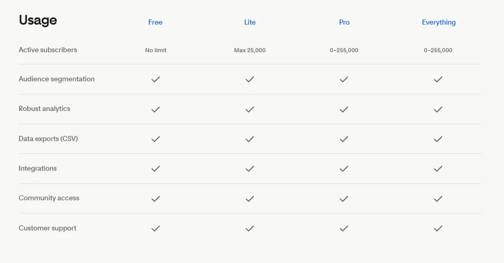
Task: Click Integrations checkmark under Lite
Action: 250,169
